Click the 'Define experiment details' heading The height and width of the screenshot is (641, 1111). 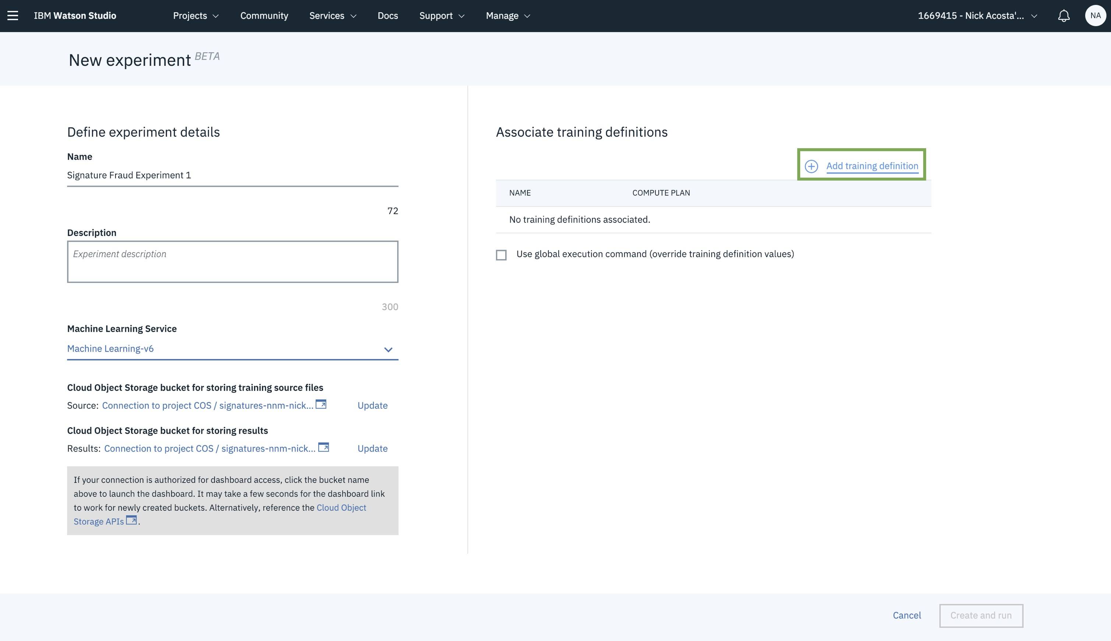coord(143,132)
